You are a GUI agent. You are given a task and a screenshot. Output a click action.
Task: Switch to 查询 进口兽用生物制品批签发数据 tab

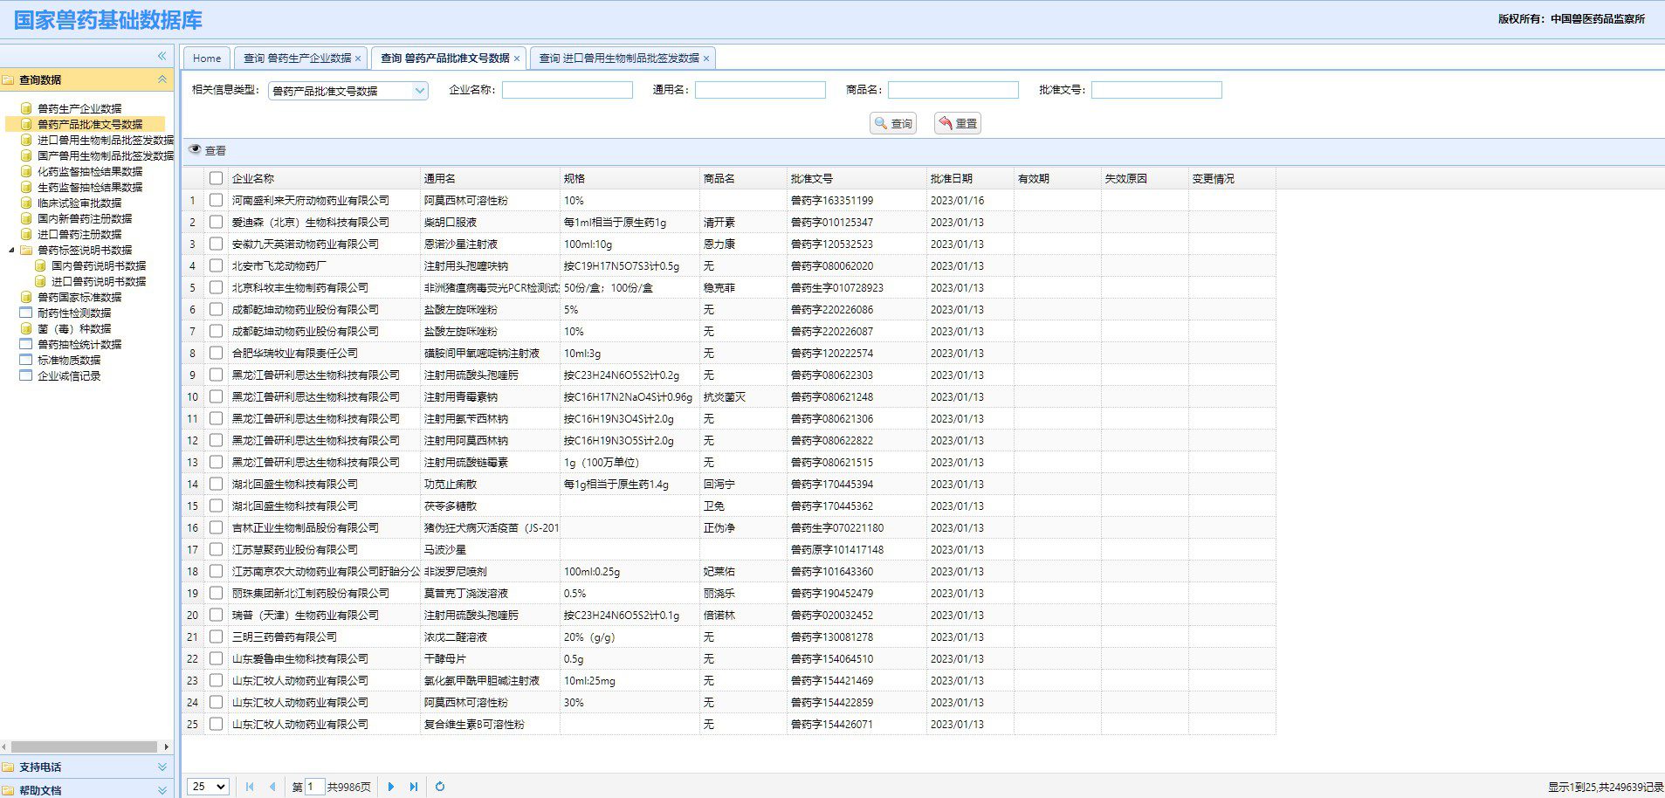[x=619, y=58]
